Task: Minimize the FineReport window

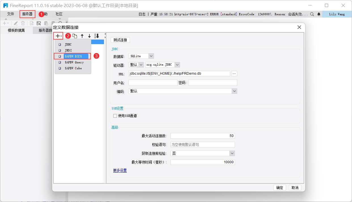Action: tap(310, 5)
